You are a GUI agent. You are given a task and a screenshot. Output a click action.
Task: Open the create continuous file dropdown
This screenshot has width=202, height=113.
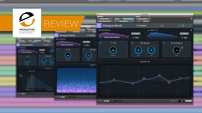(x=105, y=21)
